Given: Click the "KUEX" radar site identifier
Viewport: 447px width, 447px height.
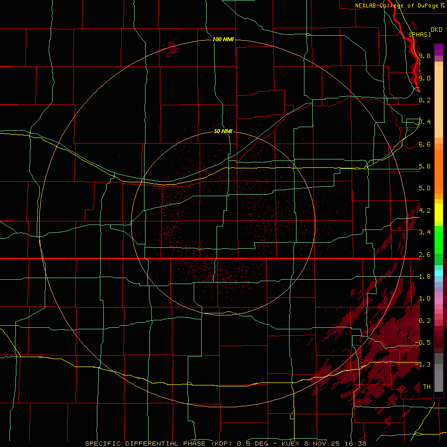Looking at the screenshot, I should click(291, 444).
